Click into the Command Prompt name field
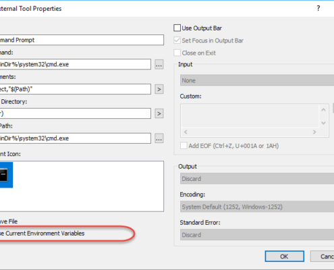Viewport: 334px width, 270px height. coord(82,40)
